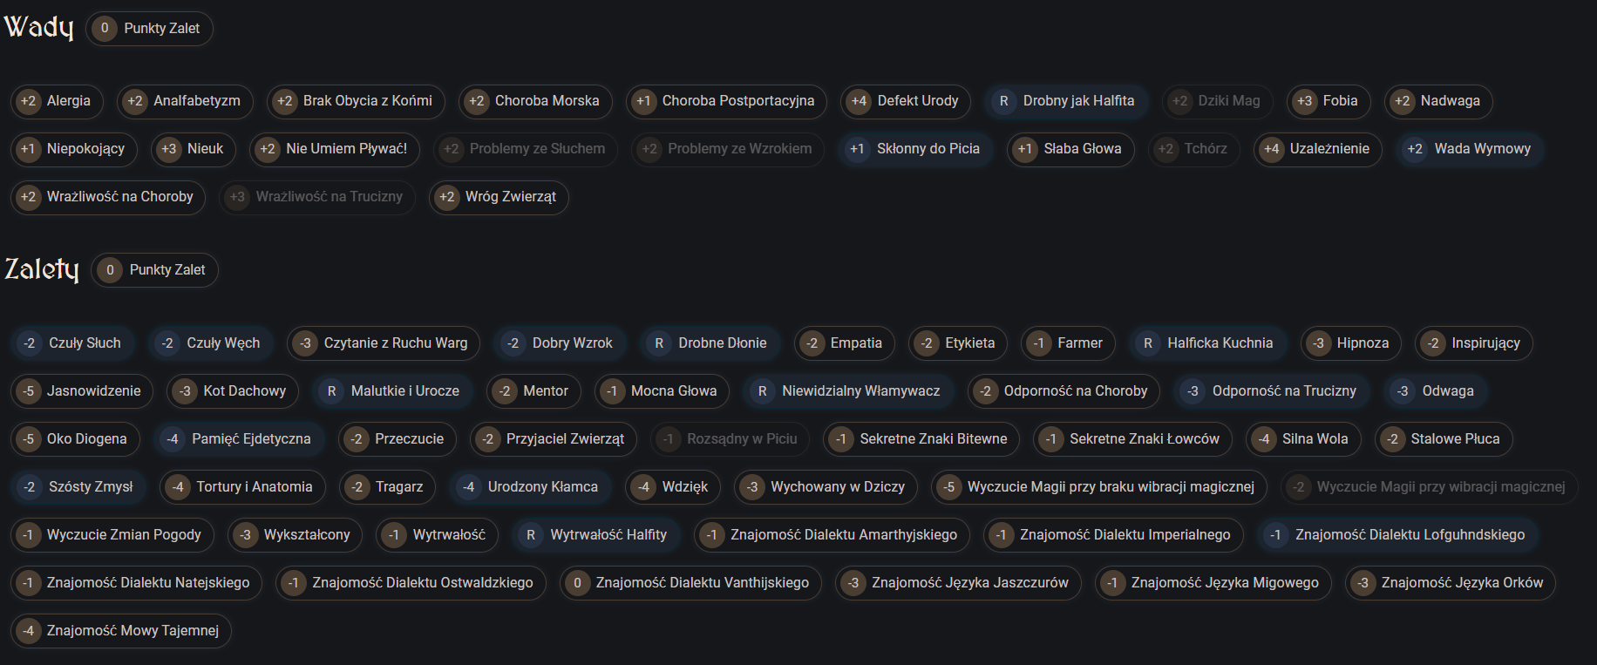The width and height of the screenshot is (1597, 665).
Task: Click the Wytrwałość Halfity racial trait
Action: click(x=595, y=535)
